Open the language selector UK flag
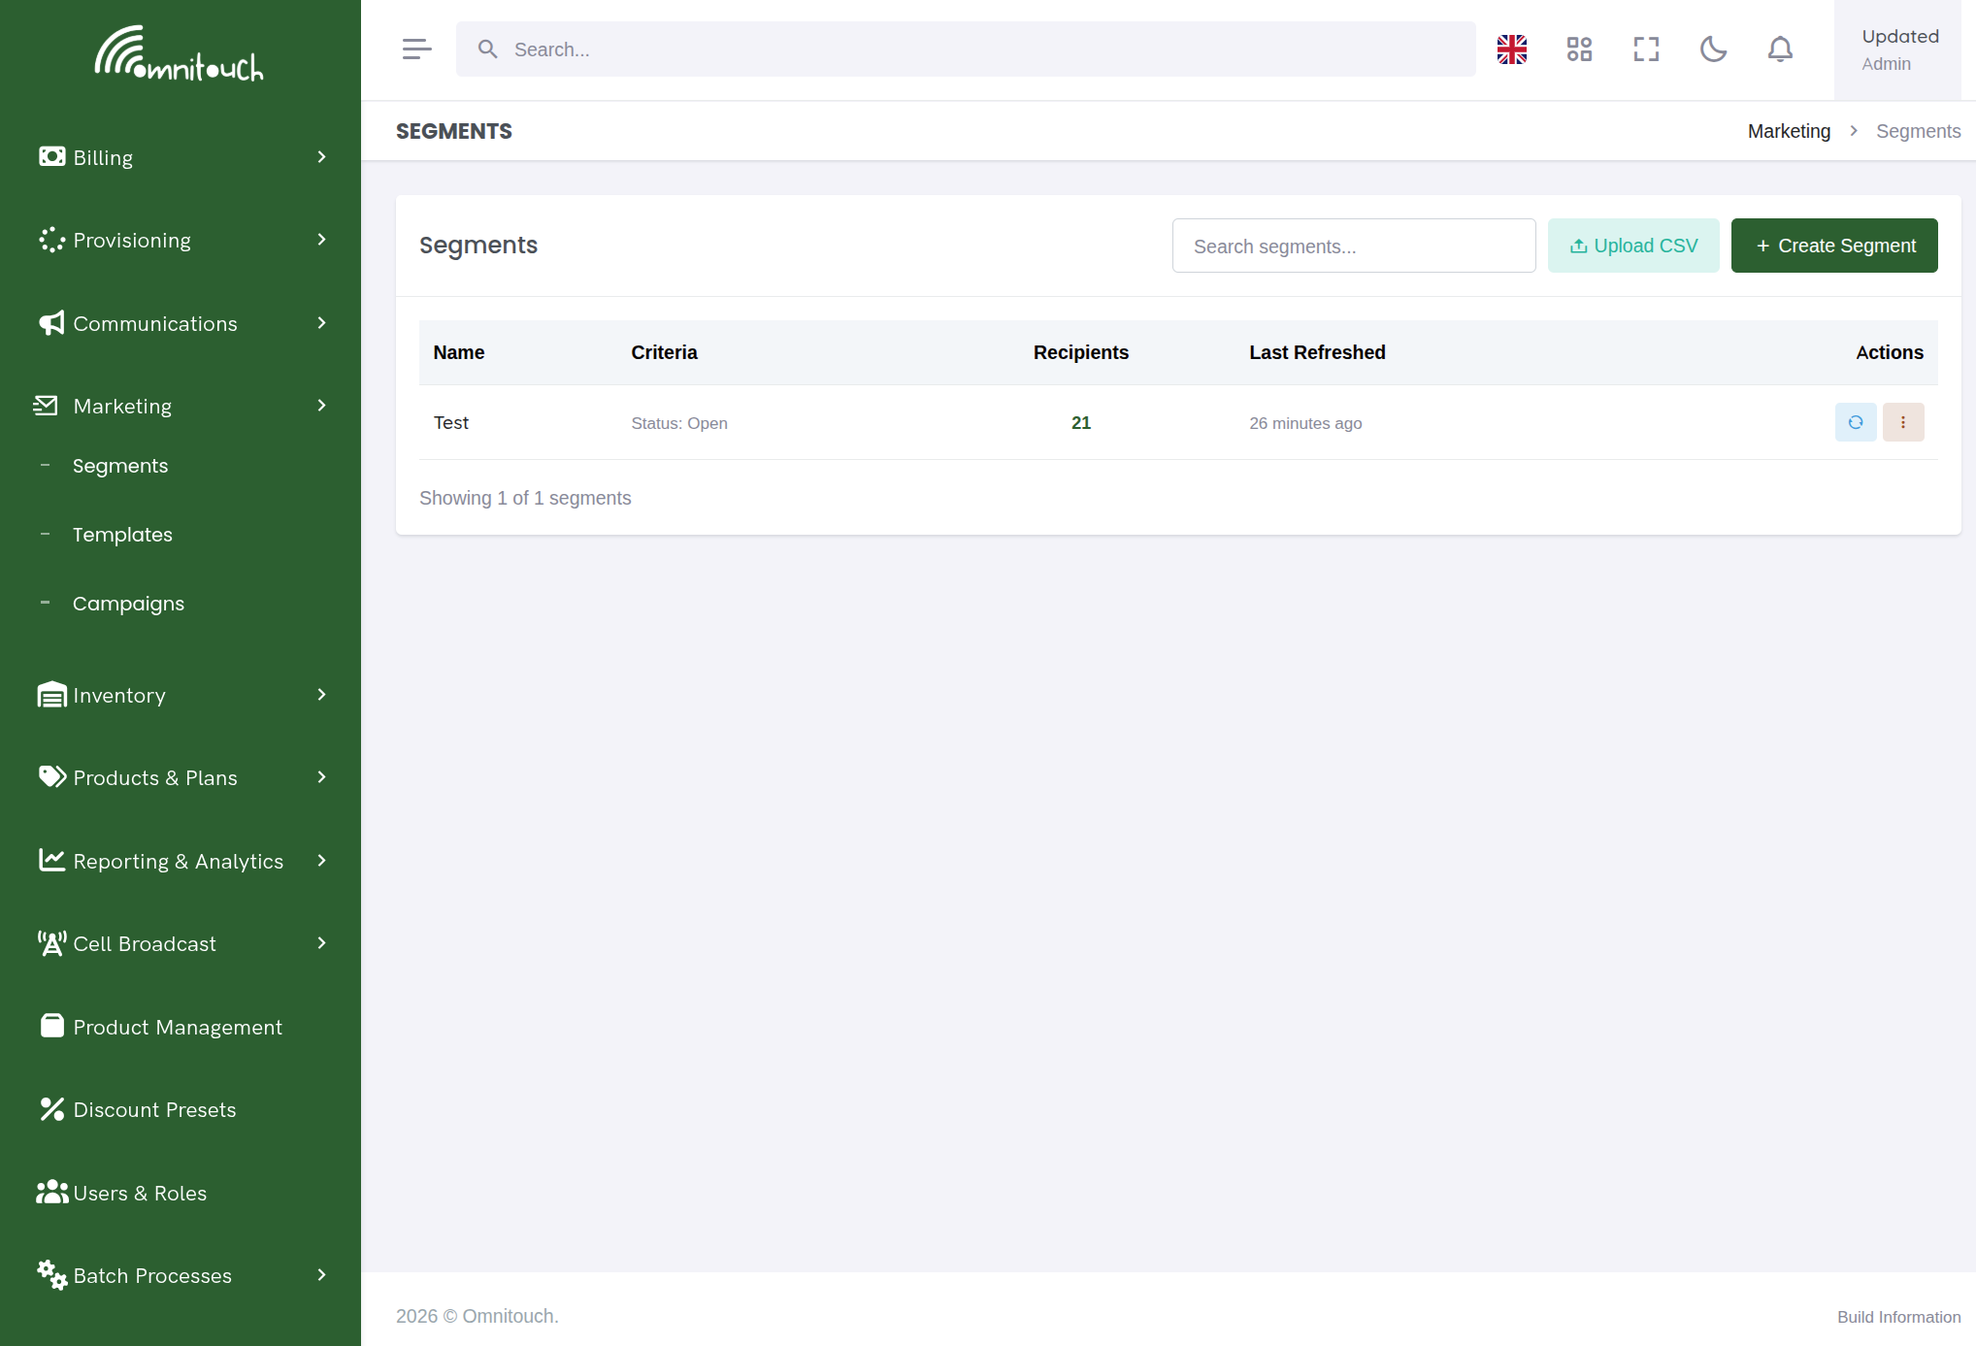The height and width of the screenshot is (1346, 1976). coord(1512,49)
